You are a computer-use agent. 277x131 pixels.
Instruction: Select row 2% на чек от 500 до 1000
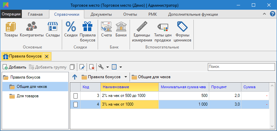[170, 96]
